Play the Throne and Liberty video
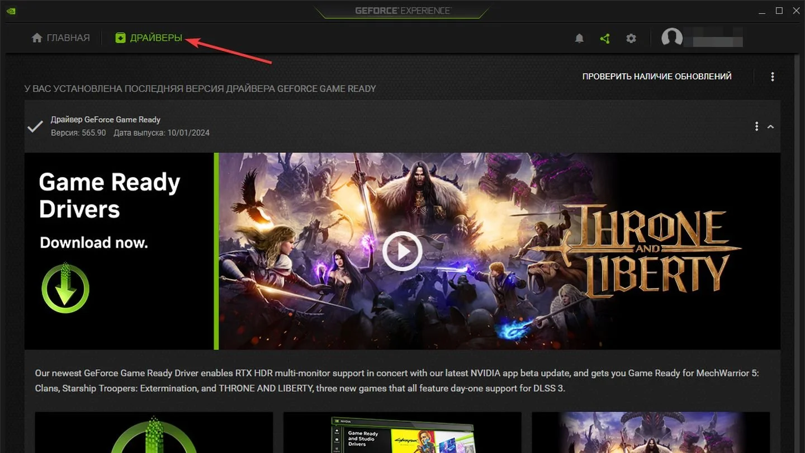The width and height of the screenshot is (805, 453). point(402,251)
